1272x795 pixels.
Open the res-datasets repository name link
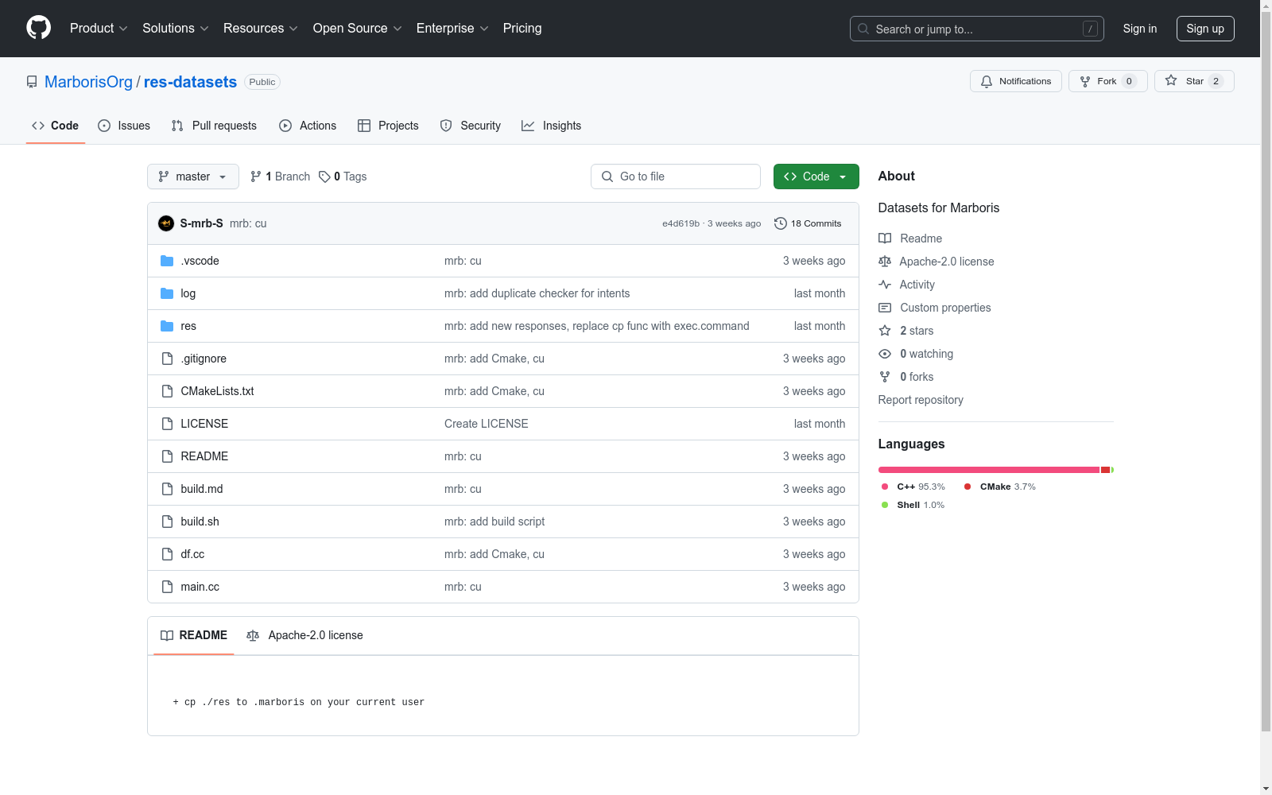190,82
